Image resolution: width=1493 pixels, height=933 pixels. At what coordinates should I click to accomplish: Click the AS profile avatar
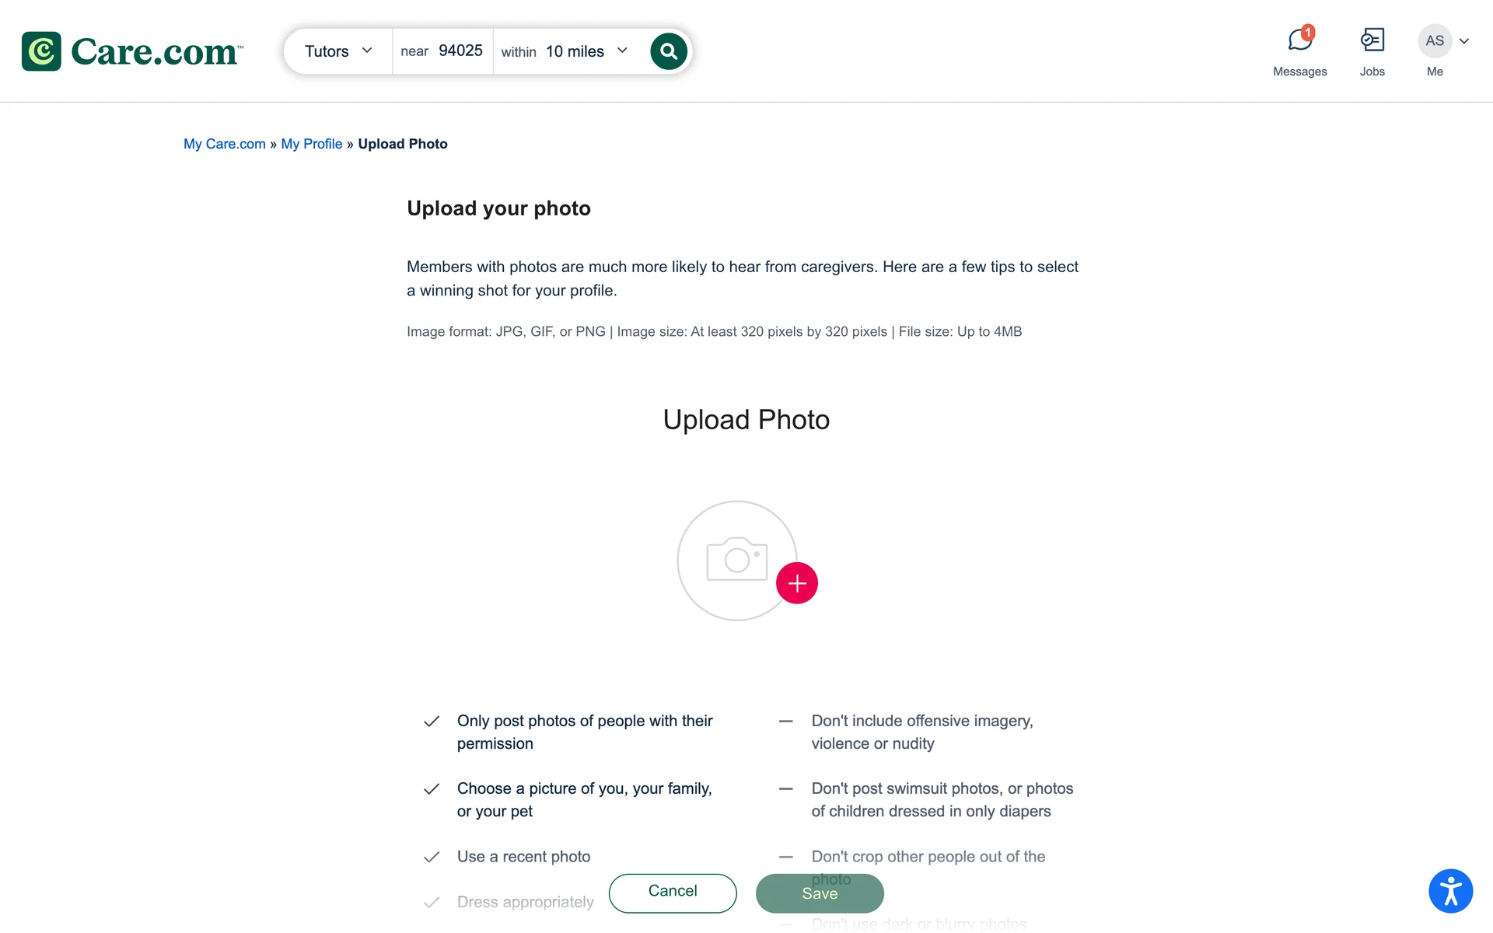click(x=1434, y=40)
